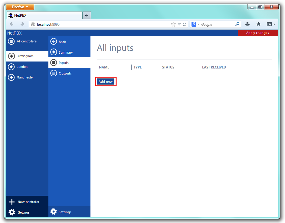
Task: Click the localhost:8090 address bar
Action: 100,25
